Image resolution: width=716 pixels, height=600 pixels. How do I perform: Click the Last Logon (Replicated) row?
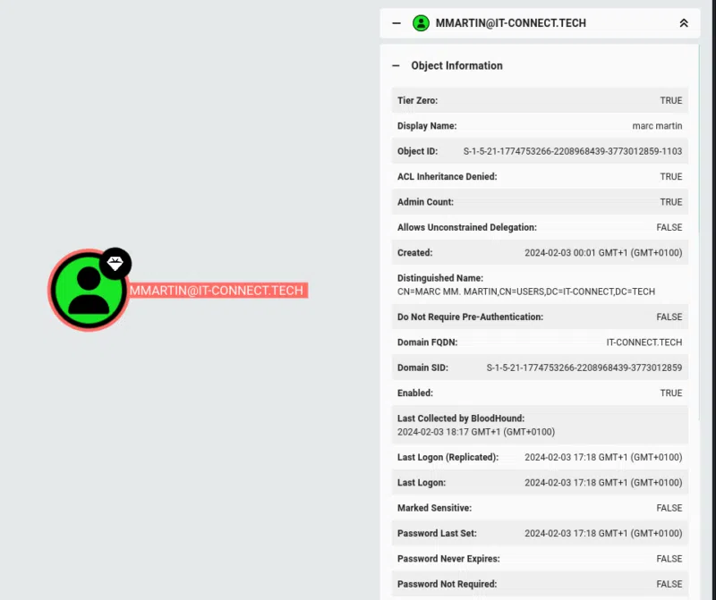[x=540, y=457]
